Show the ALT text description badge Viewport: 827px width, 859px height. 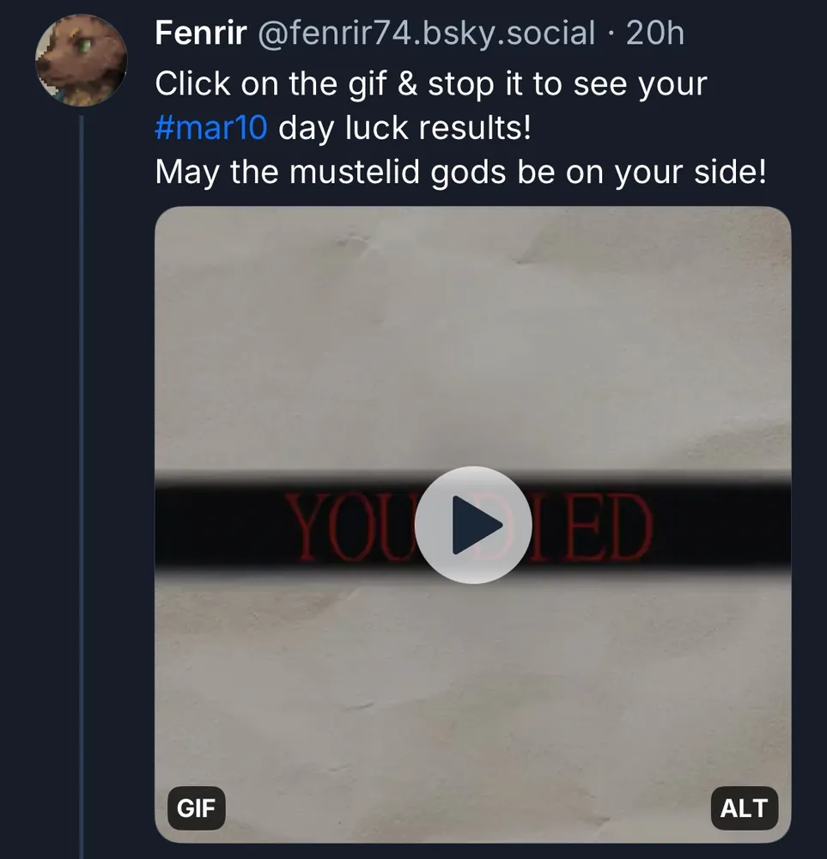point(744,808)
